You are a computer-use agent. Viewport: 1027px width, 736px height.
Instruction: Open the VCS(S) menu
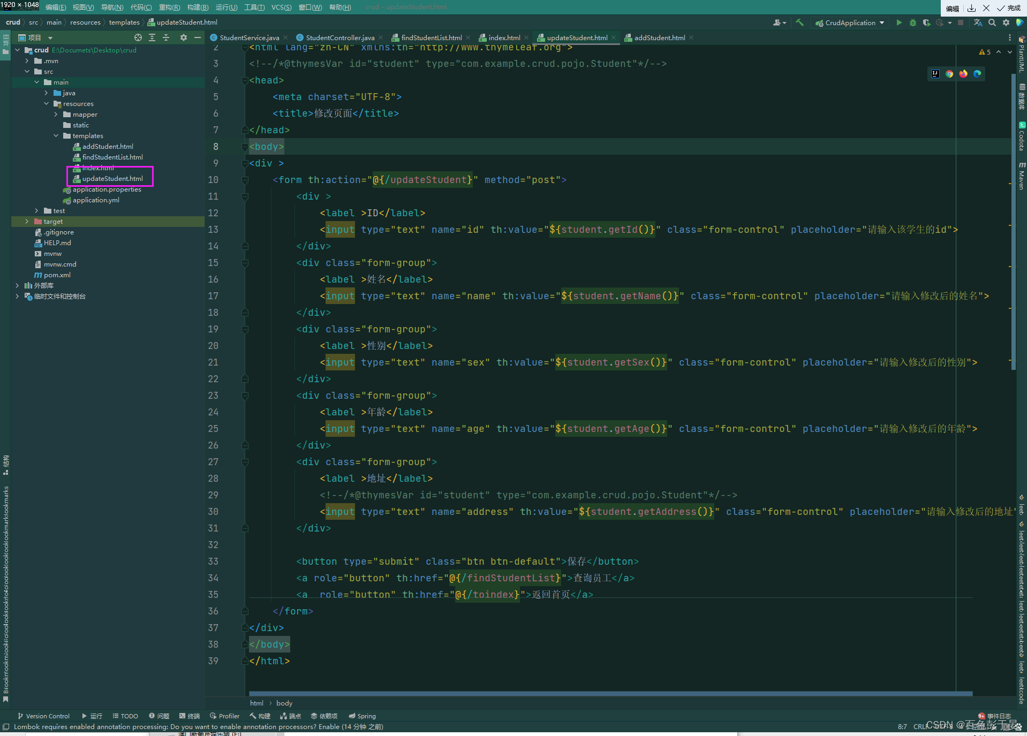(281, 7)
